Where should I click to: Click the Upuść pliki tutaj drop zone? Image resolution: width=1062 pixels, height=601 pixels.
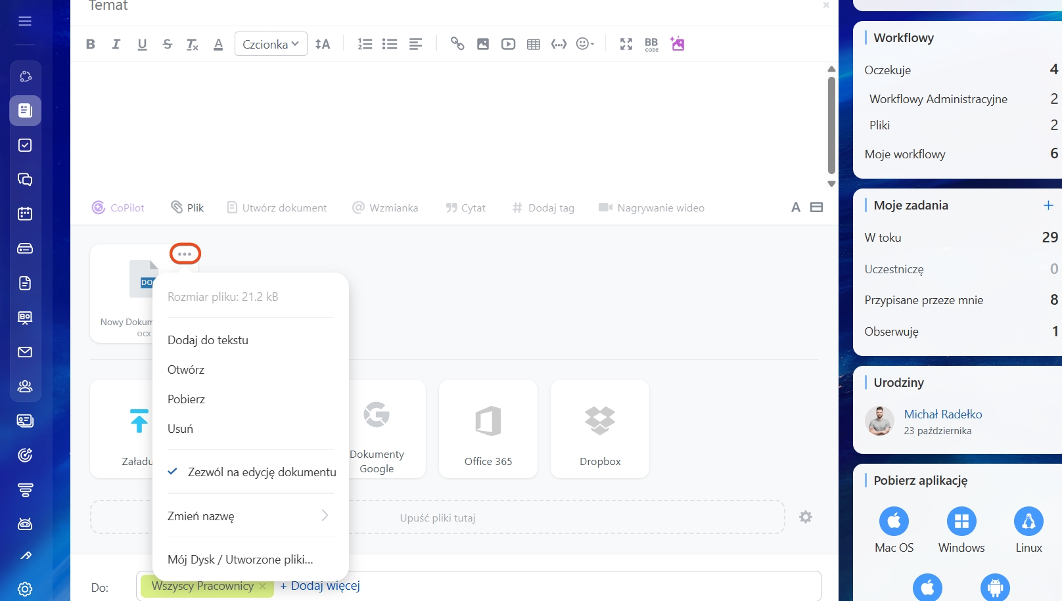tap(438, 518)
